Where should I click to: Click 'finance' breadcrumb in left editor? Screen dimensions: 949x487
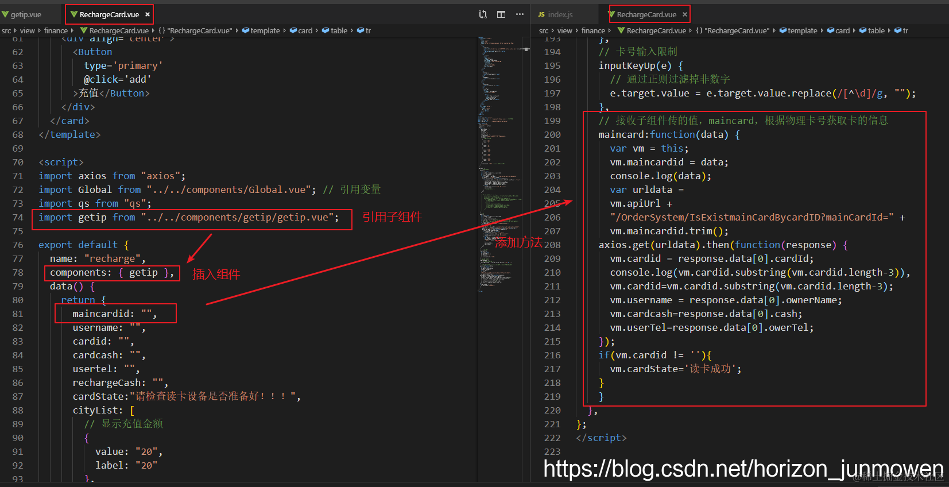click(56, 30)
